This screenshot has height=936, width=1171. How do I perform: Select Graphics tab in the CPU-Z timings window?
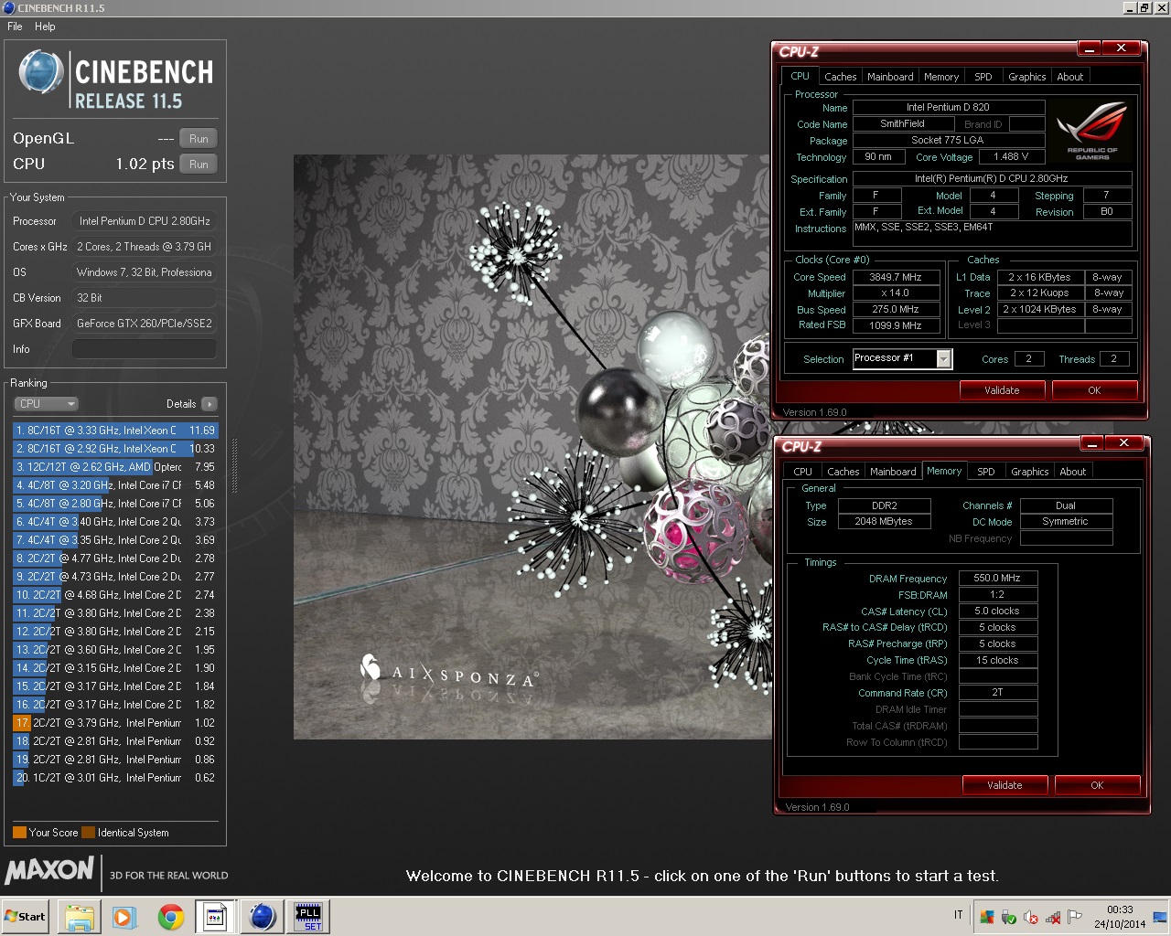(1030, 472)
